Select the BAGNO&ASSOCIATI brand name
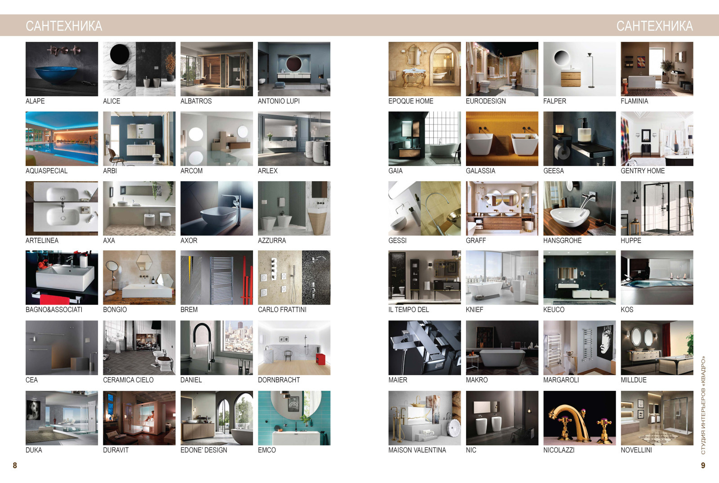Screen dimensions: 719x483 54,310
